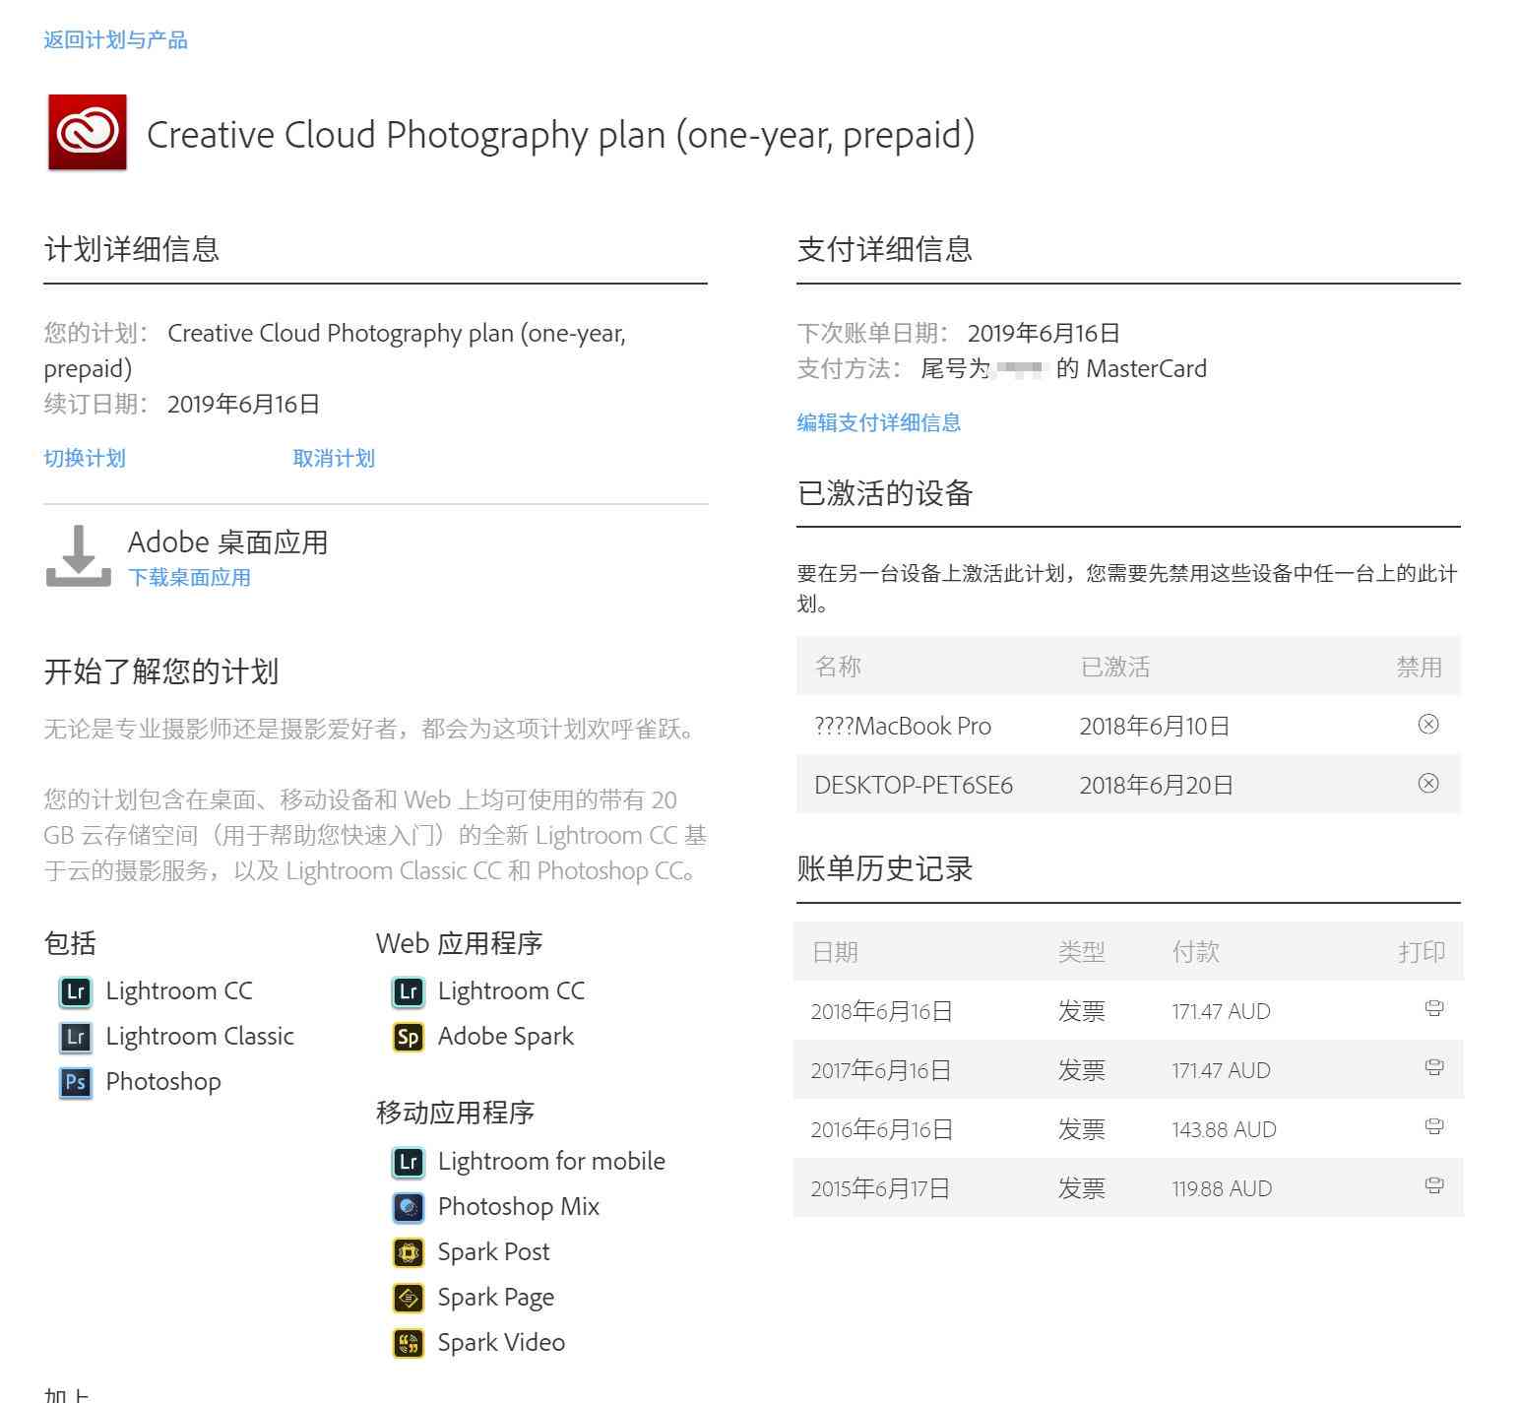Click the Lightroom CC icon under Web 应用程序
The height and width of the screenshot is (1403, 1520).
[408, 991]
